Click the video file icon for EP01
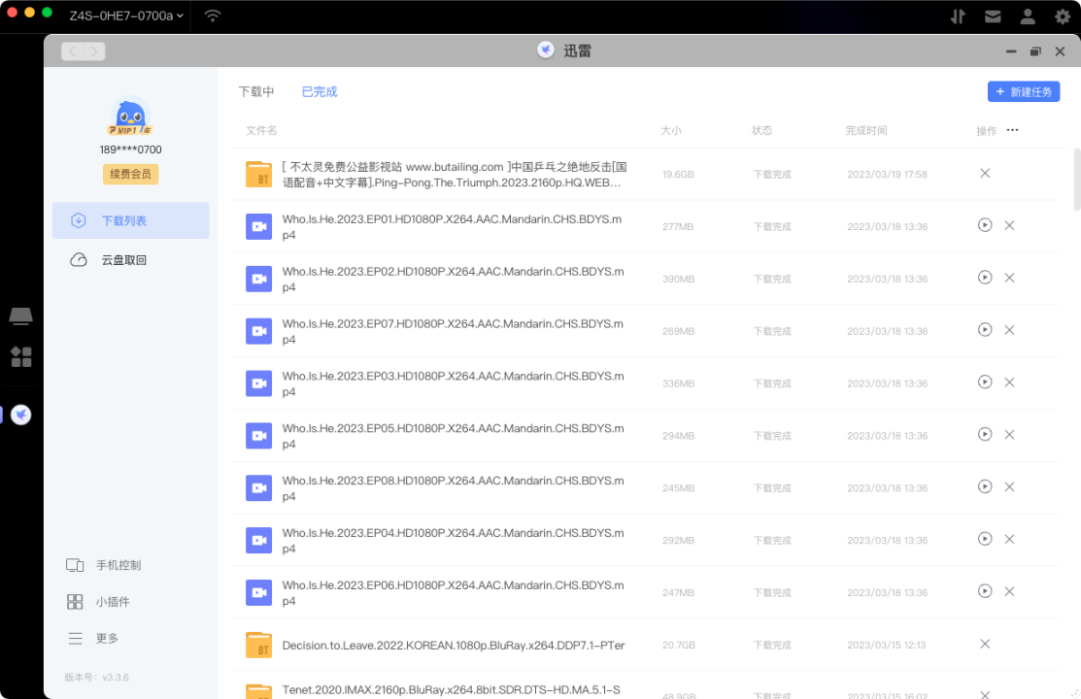Screen dimensions: 1081x699 pos(258,227)
